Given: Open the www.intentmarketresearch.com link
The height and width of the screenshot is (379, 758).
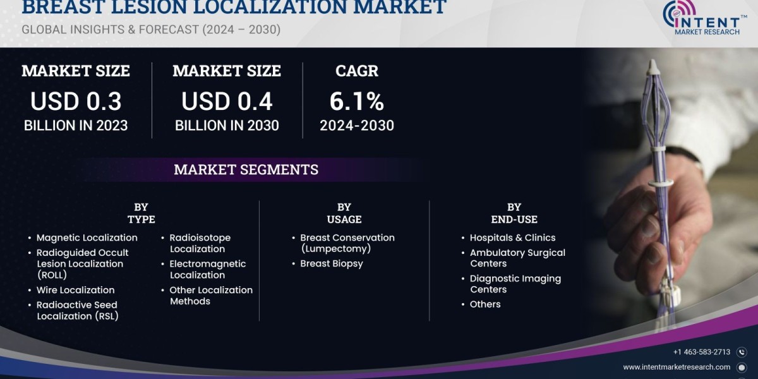Looking at the screenshot, I should tap(676, 367).
